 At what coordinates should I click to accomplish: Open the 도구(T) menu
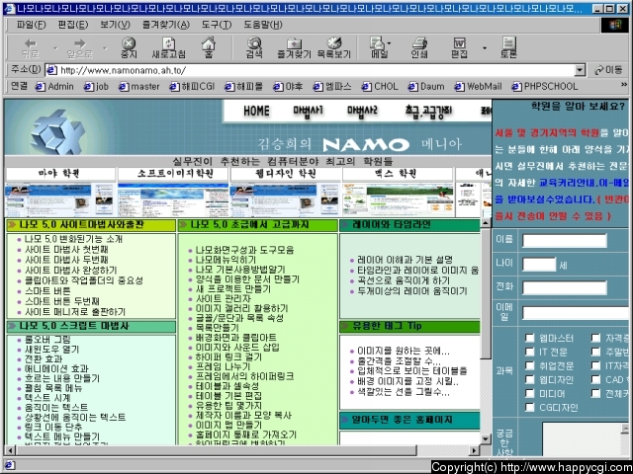(217, 25)
